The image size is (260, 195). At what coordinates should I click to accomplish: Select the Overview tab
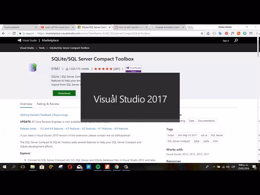click(x=26, y=104)
